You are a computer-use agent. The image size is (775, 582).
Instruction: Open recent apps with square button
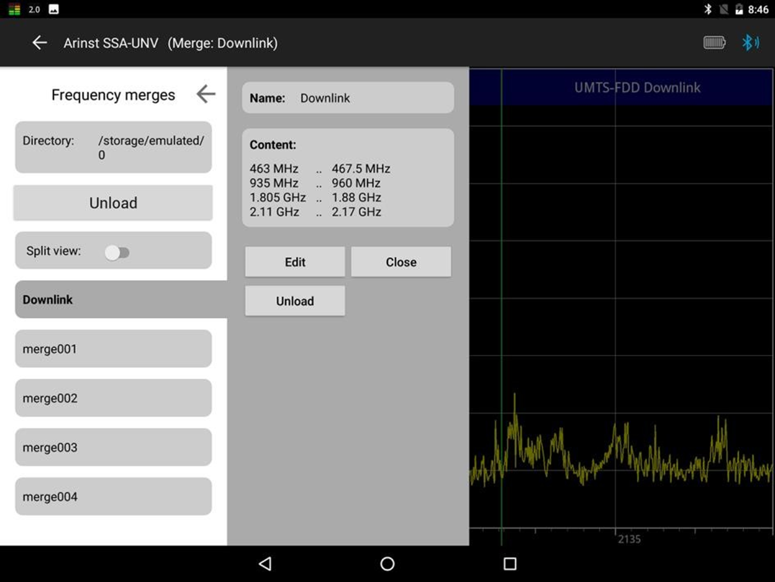coord(509,564)
